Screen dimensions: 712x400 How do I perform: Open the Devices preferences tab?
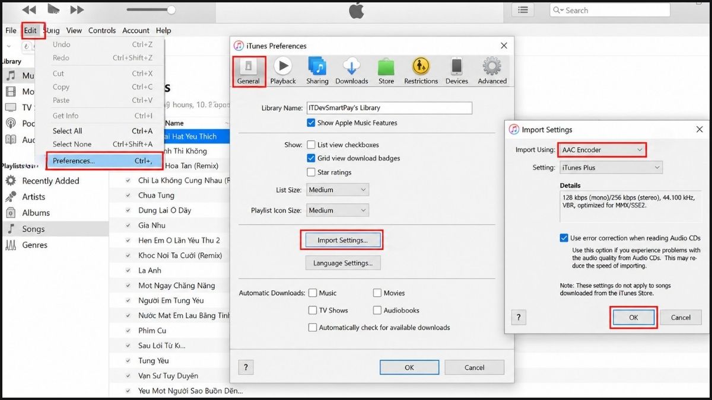tap(457, 71)
